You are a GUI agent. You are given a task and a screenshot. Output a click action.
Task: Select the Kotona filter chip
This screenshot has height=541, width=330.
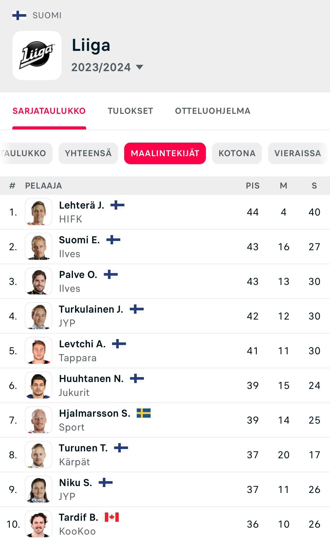point(237,153)
